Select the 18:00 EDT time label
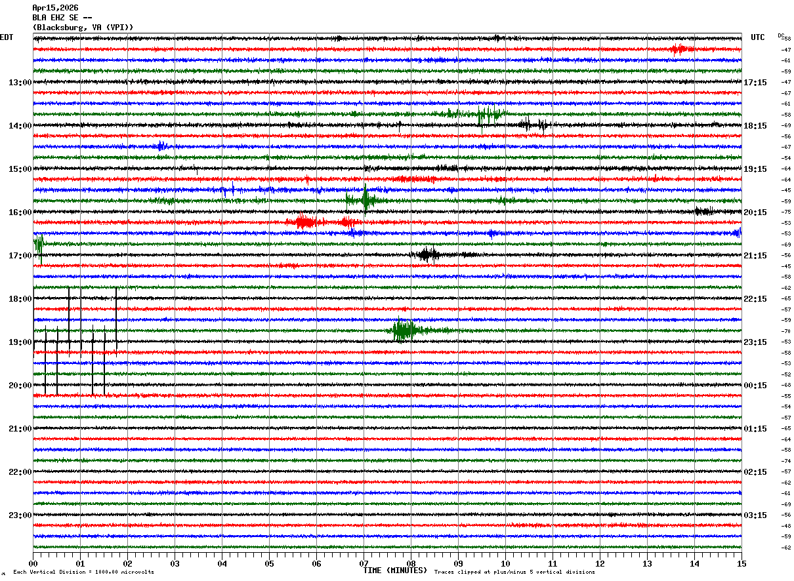The height and width of the screenshot is (581, 794). 20,299
